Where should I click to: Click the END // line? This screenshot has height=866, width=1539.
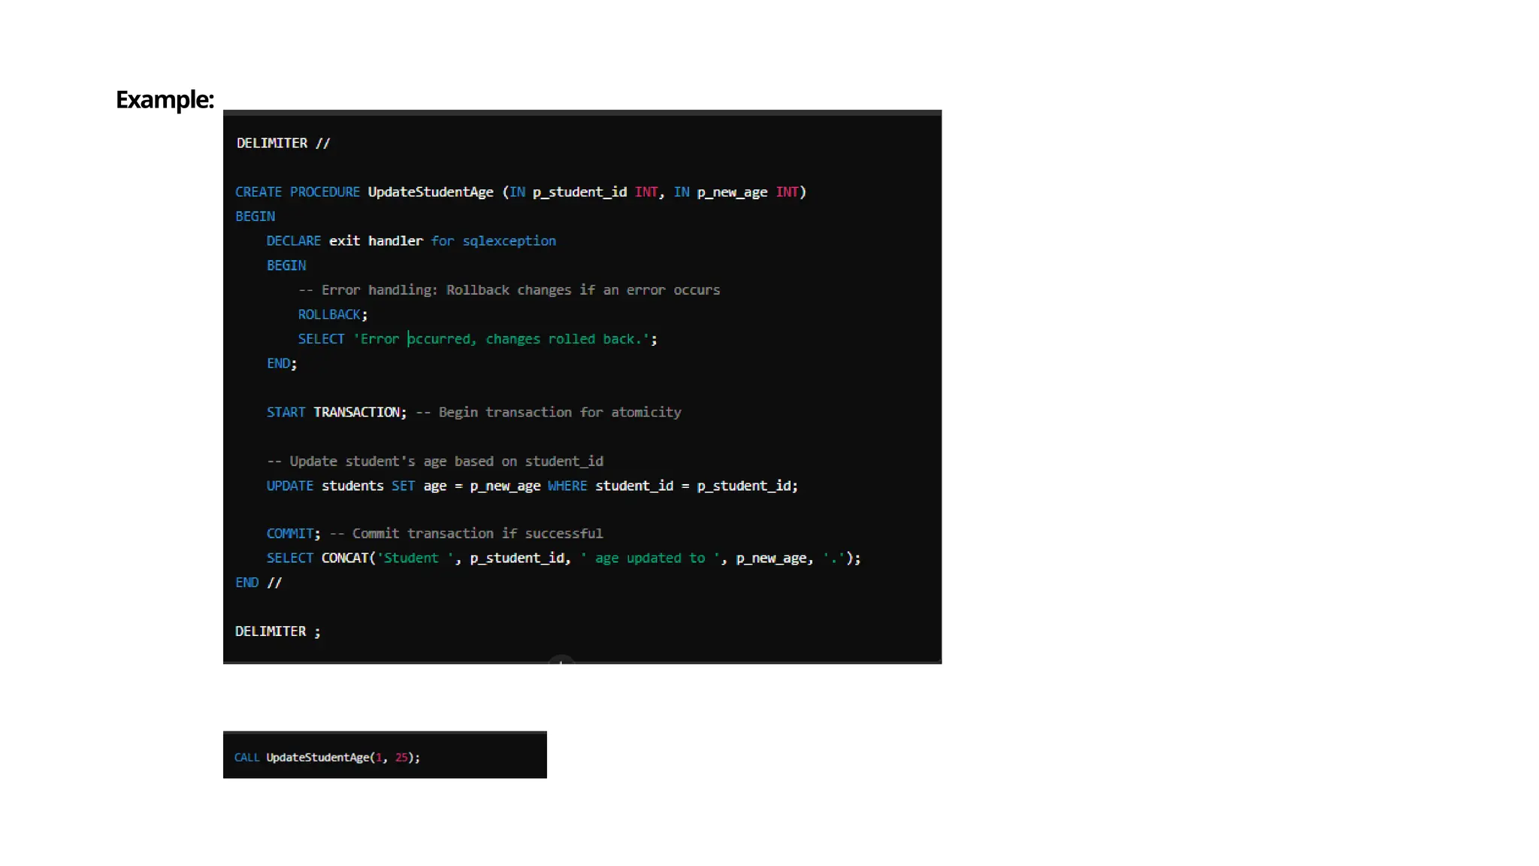pos(258,583)
